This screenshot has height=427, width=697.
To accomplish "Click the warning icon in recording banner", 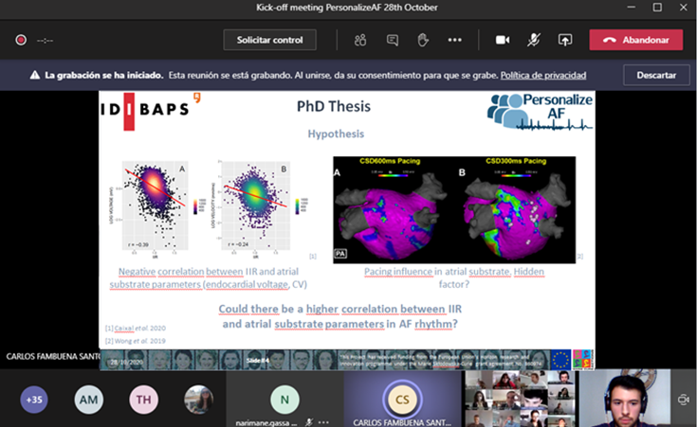I will pos(34,75).
